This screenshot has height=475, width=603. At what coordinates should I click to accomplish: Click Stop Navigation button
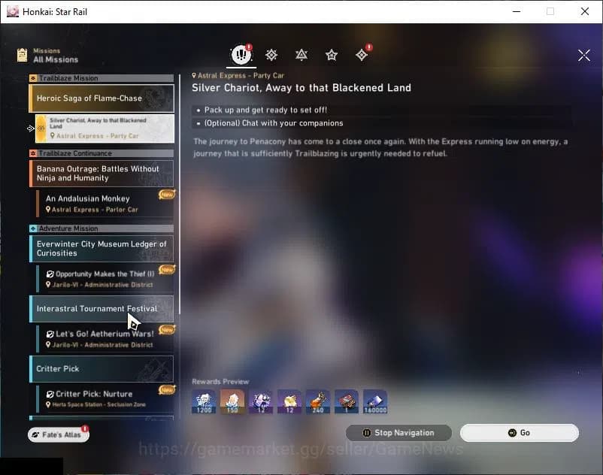398,433
